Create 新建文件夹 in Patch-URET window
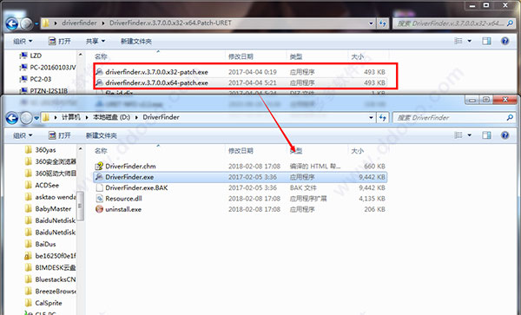 point(136,42)
